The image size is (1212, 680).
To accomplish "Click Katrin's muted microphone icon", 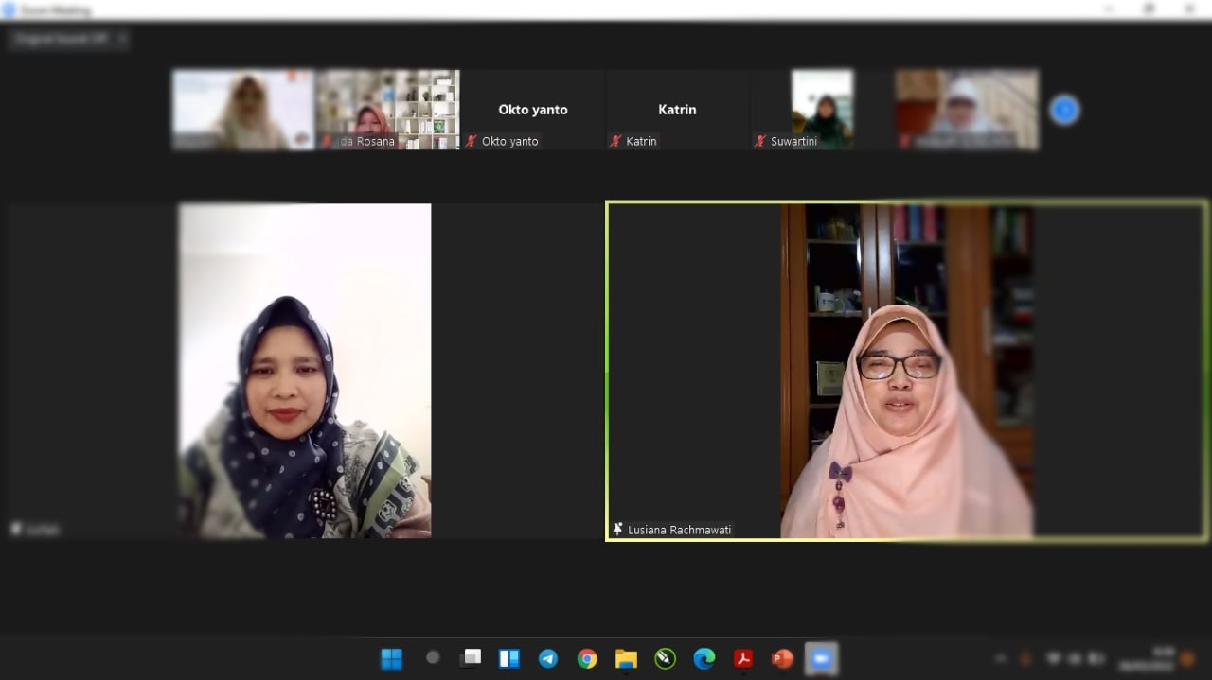I will (615, 141).
